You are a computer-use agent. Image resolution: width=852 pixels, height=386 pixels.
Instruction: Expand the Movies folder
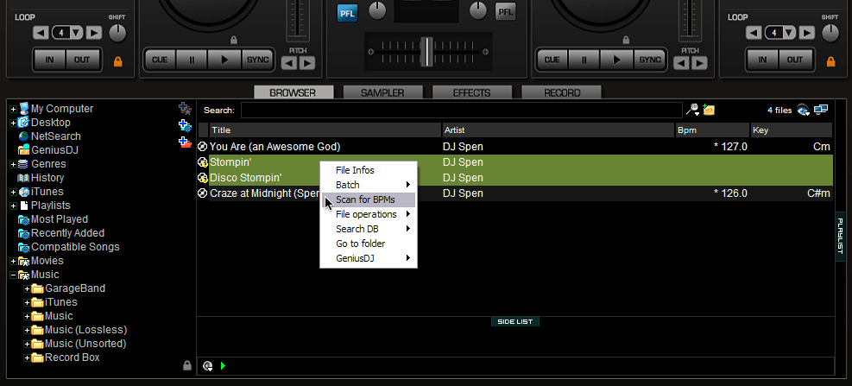coord(13,261)
